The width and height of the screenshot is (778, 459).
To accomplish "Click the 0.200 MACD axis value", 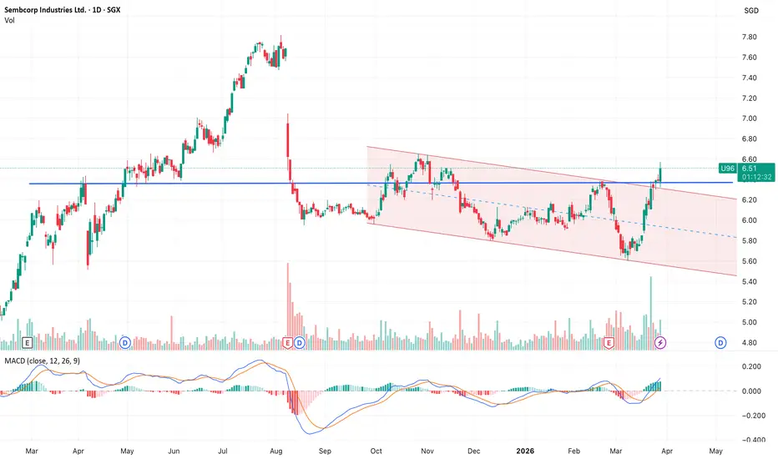I will 751,366.
